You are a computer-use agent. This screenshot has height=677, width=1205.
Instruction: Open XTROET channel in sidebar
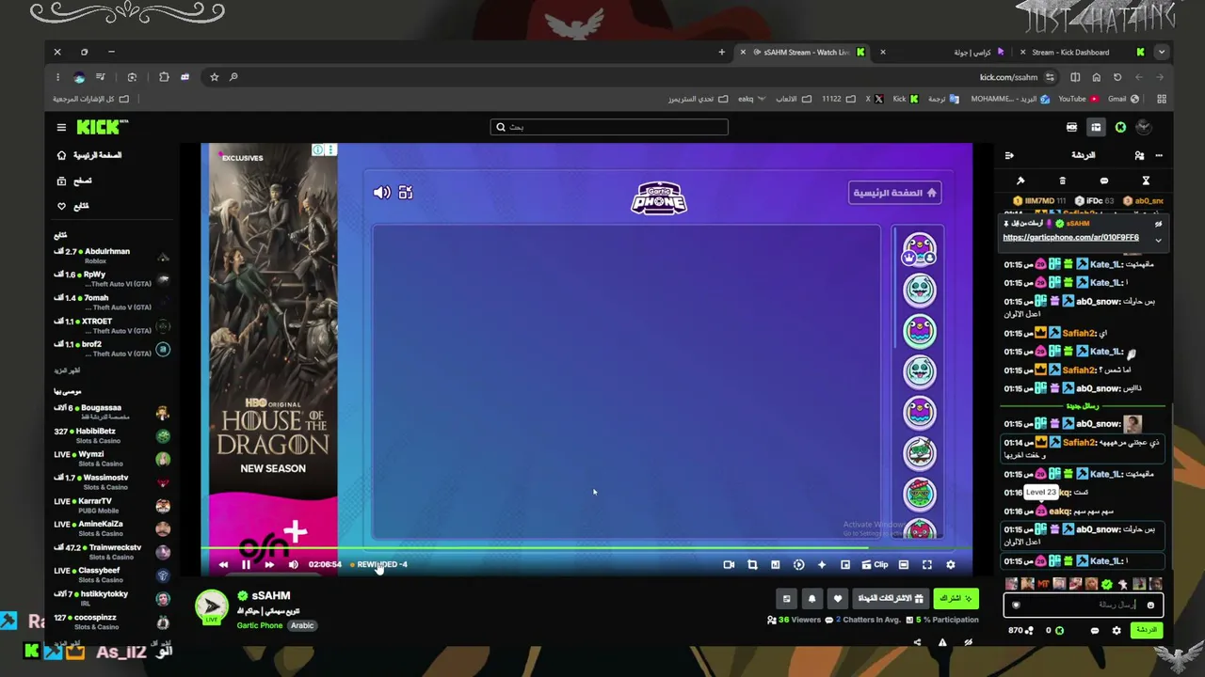point(111,325)
